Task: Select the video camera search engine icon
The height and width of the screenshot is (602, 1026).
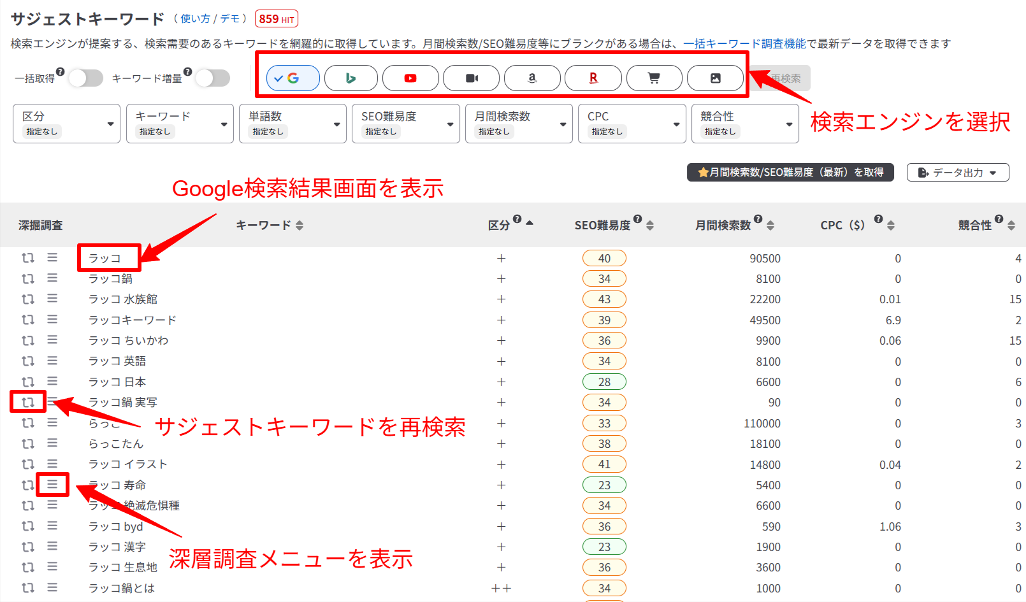Action: (472, 78)
